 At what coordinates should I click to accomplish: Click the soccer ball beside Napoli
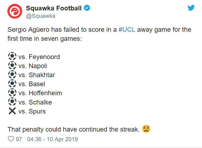pyautogui.click(x=12, y=65)
